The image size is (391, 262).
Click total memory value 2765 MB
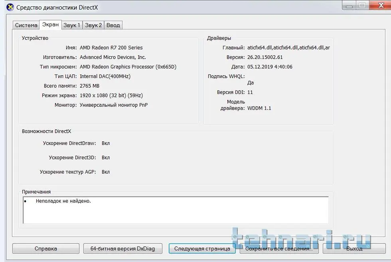pyautogui.click(x=89, y=86)
